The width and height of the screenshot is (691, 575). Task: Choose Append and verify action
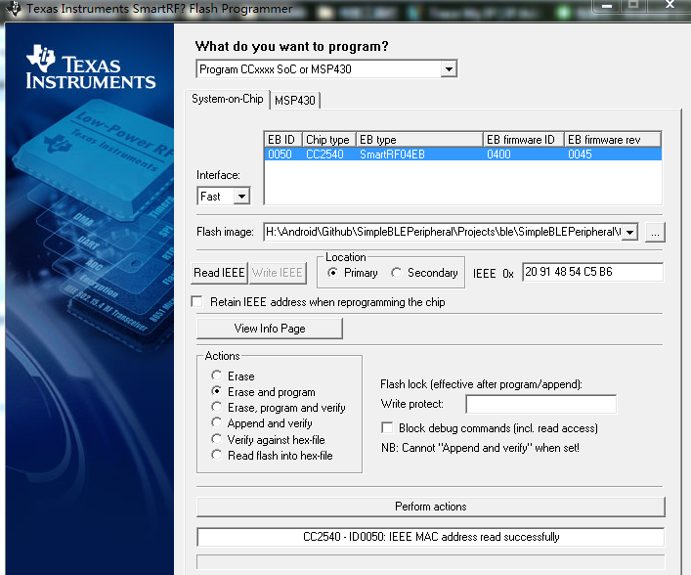click(x=216, y=422)
